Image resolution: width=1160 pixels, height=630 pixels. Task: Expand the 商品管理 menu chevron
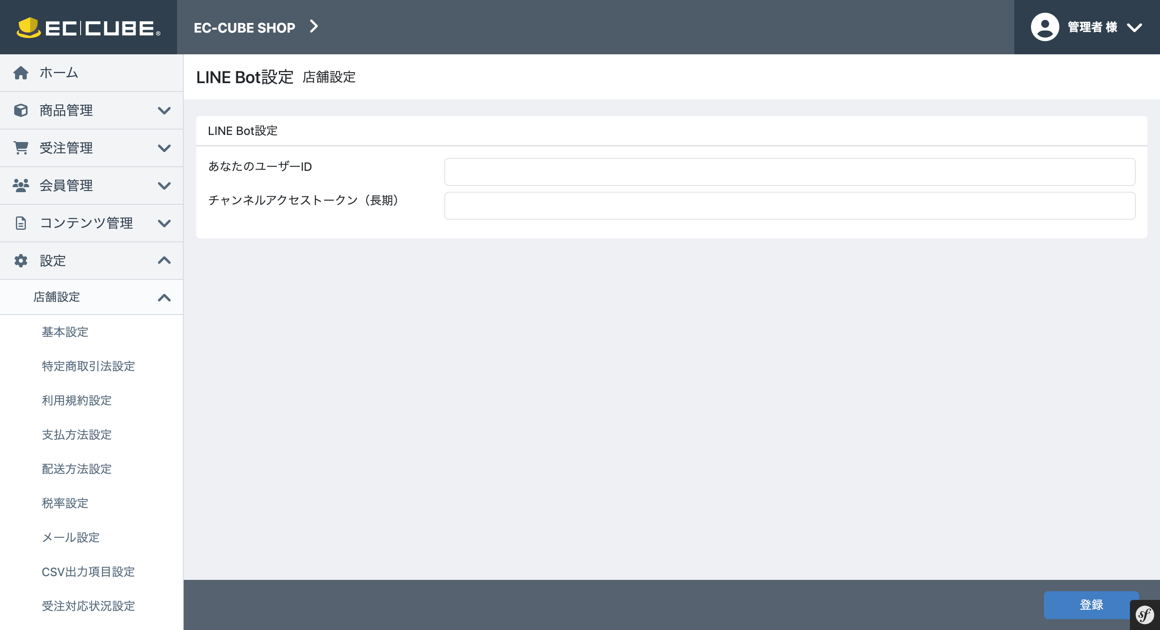[165, 110]
